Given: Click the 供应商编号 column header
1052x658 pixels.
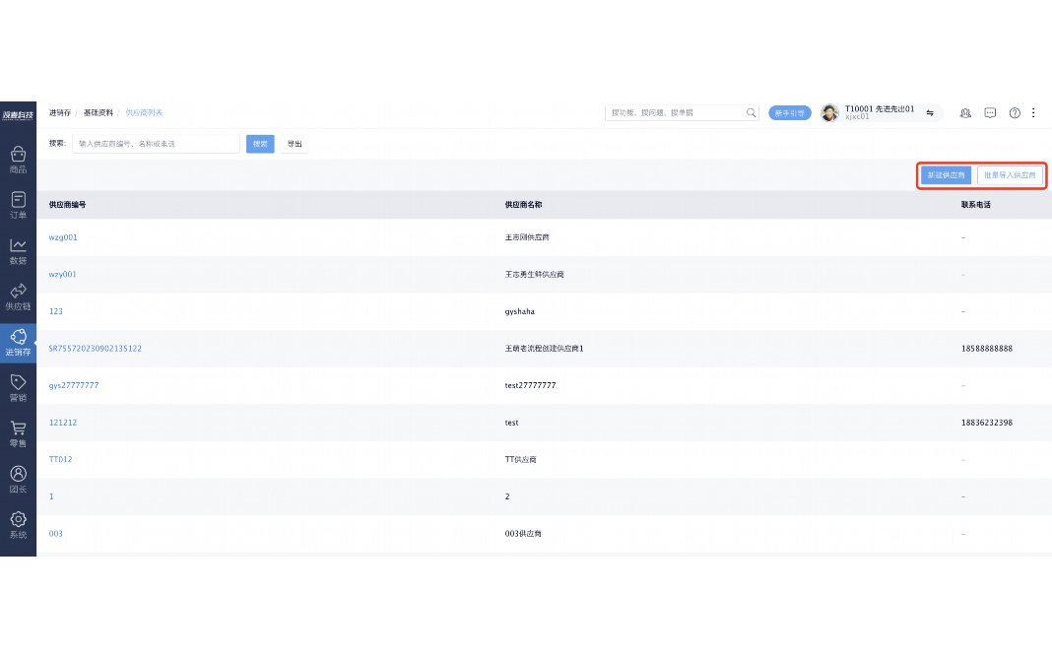Looking at the screenshot, I should click(x=67, y=205).
